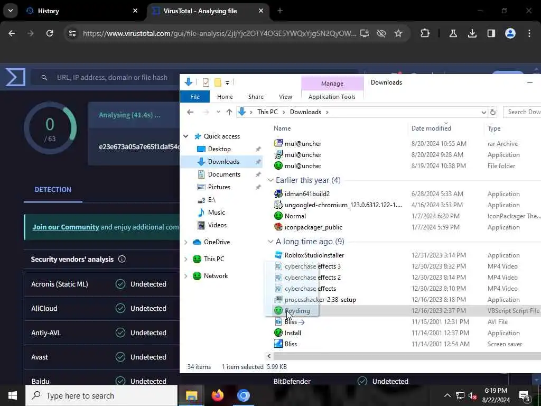The image size is (541, 406).
Task: Open File Explorer from the taskbar
Action: [191, 395]
